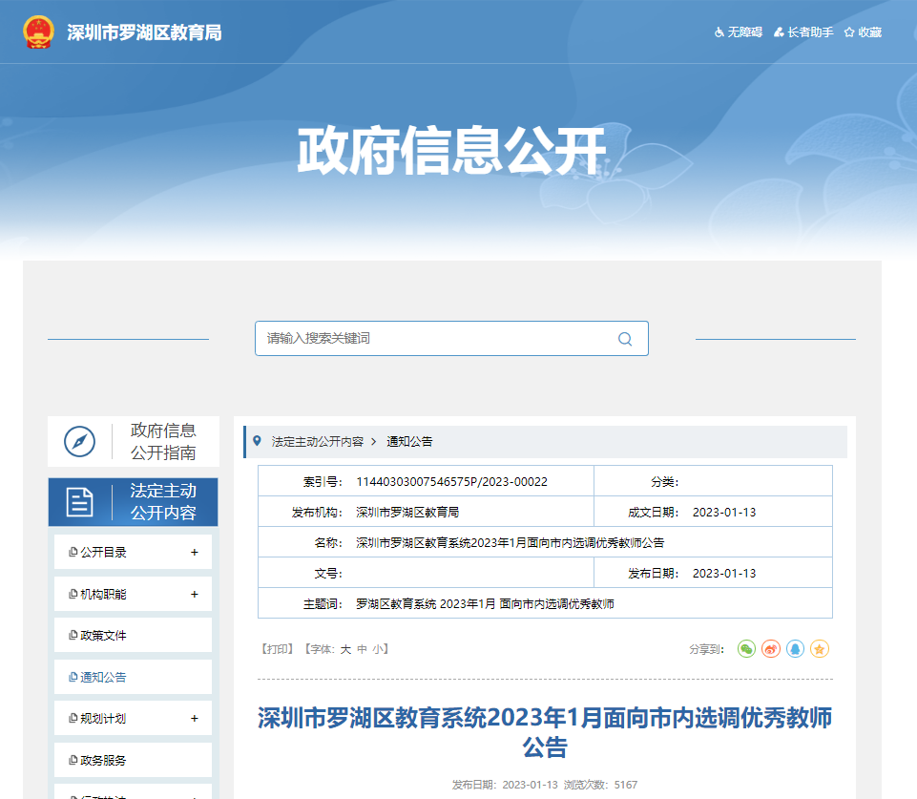Open the 机构职能 sidebar item
917x799 pixels.
[x=134, y=595]
